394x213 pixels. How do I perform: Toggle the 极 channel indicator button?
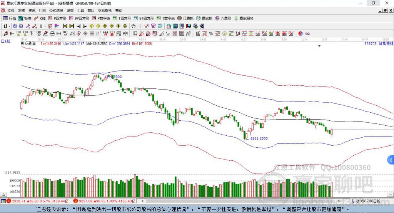coord(50,26)
